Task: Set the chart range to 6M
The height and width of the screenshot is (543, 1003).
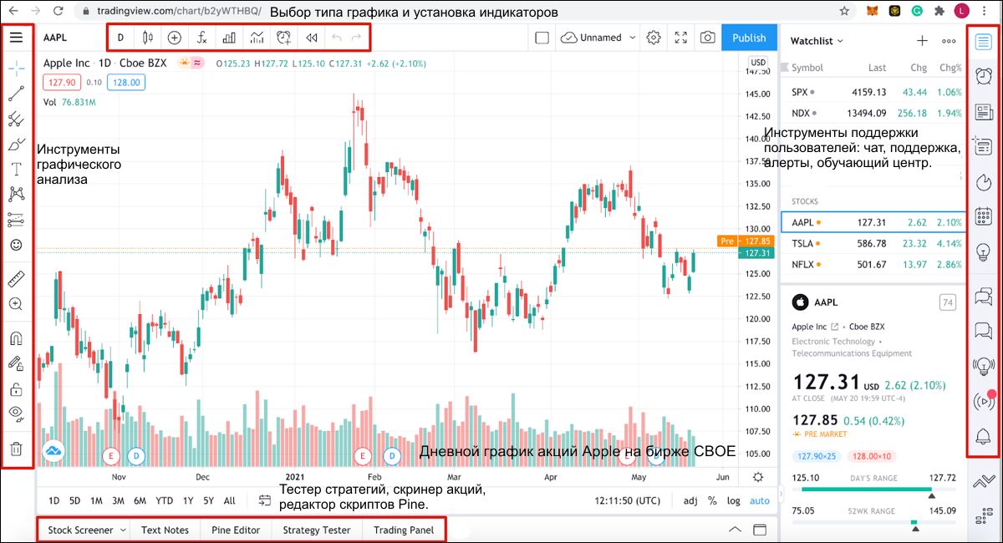Action: coord(140,500)
